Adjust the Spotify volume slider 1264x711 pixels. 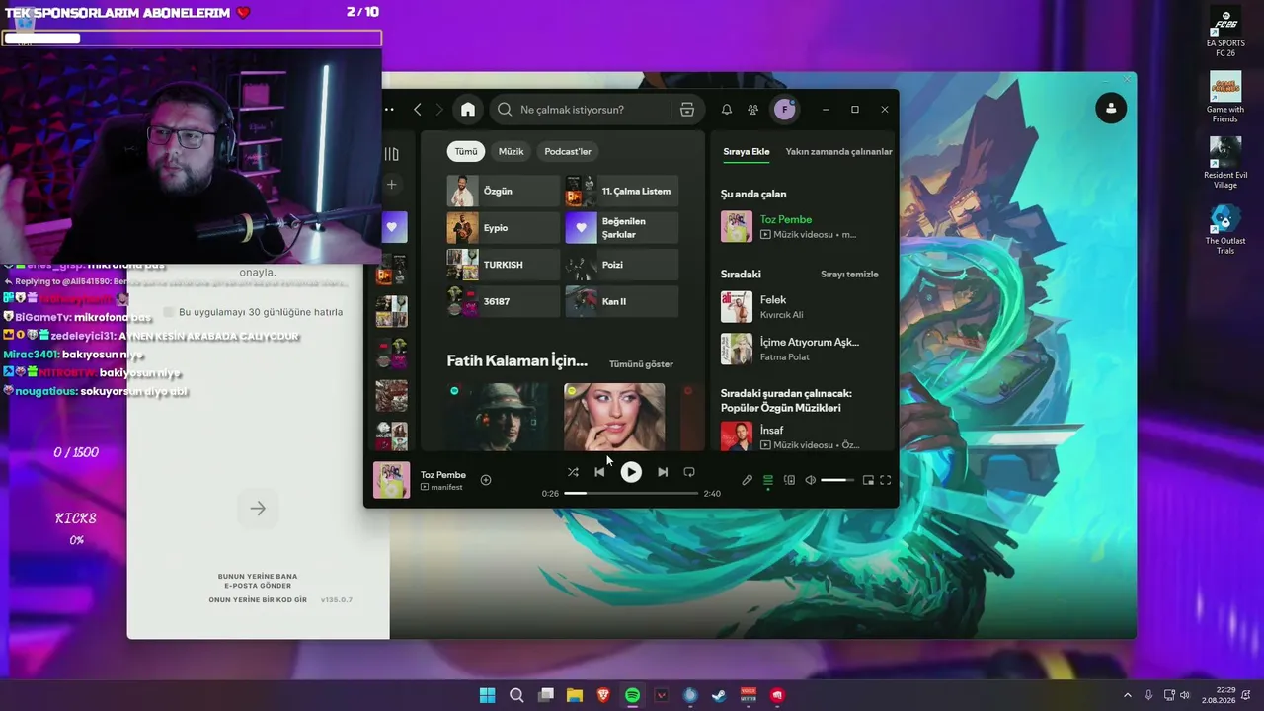(x=837, y=480)
